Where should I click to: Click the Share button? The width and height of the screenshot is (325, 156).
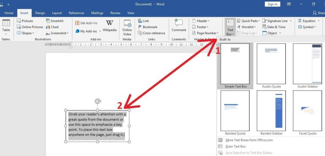pyautogui.click(x=319, y=13)
